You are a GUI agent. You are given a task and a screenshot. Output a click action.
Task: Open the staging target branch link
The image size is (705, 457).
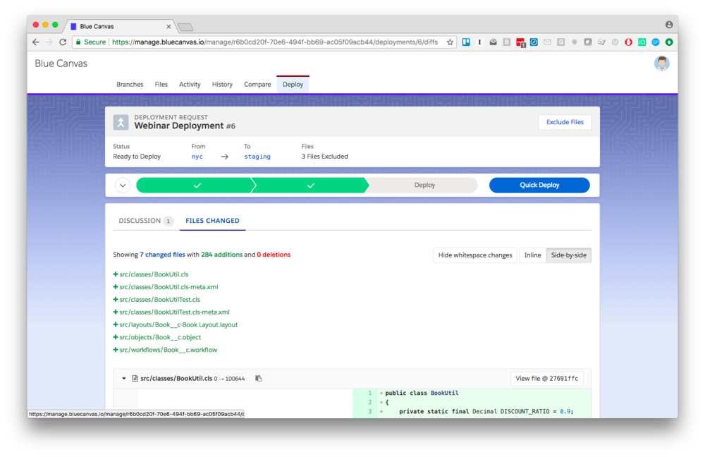(x=257, y=157)
